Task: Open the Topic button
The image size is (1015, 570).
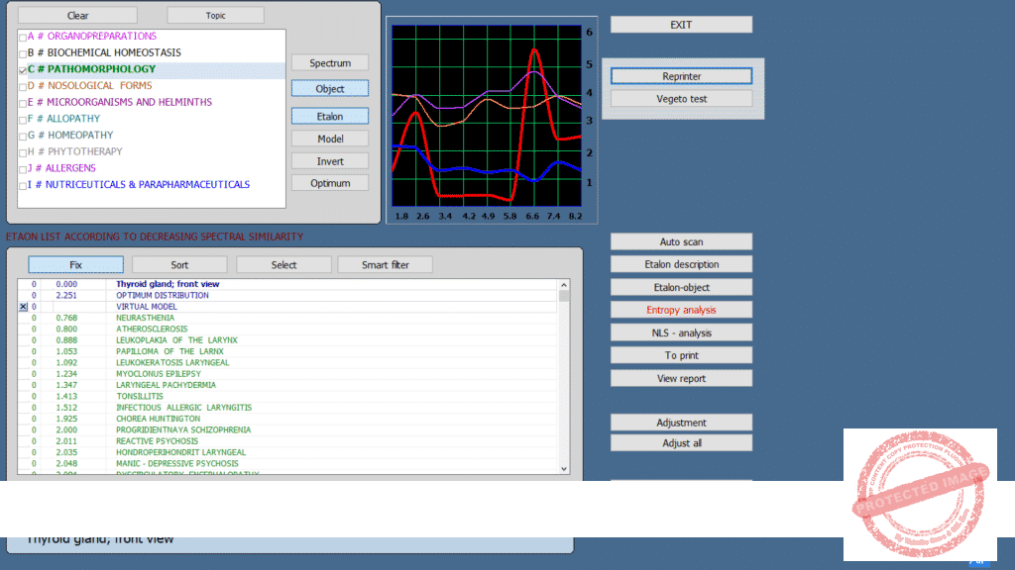Action: click(x=215, y=16)
